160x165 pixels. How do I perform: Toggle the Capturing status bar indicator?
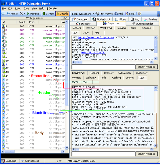[9, 161]
